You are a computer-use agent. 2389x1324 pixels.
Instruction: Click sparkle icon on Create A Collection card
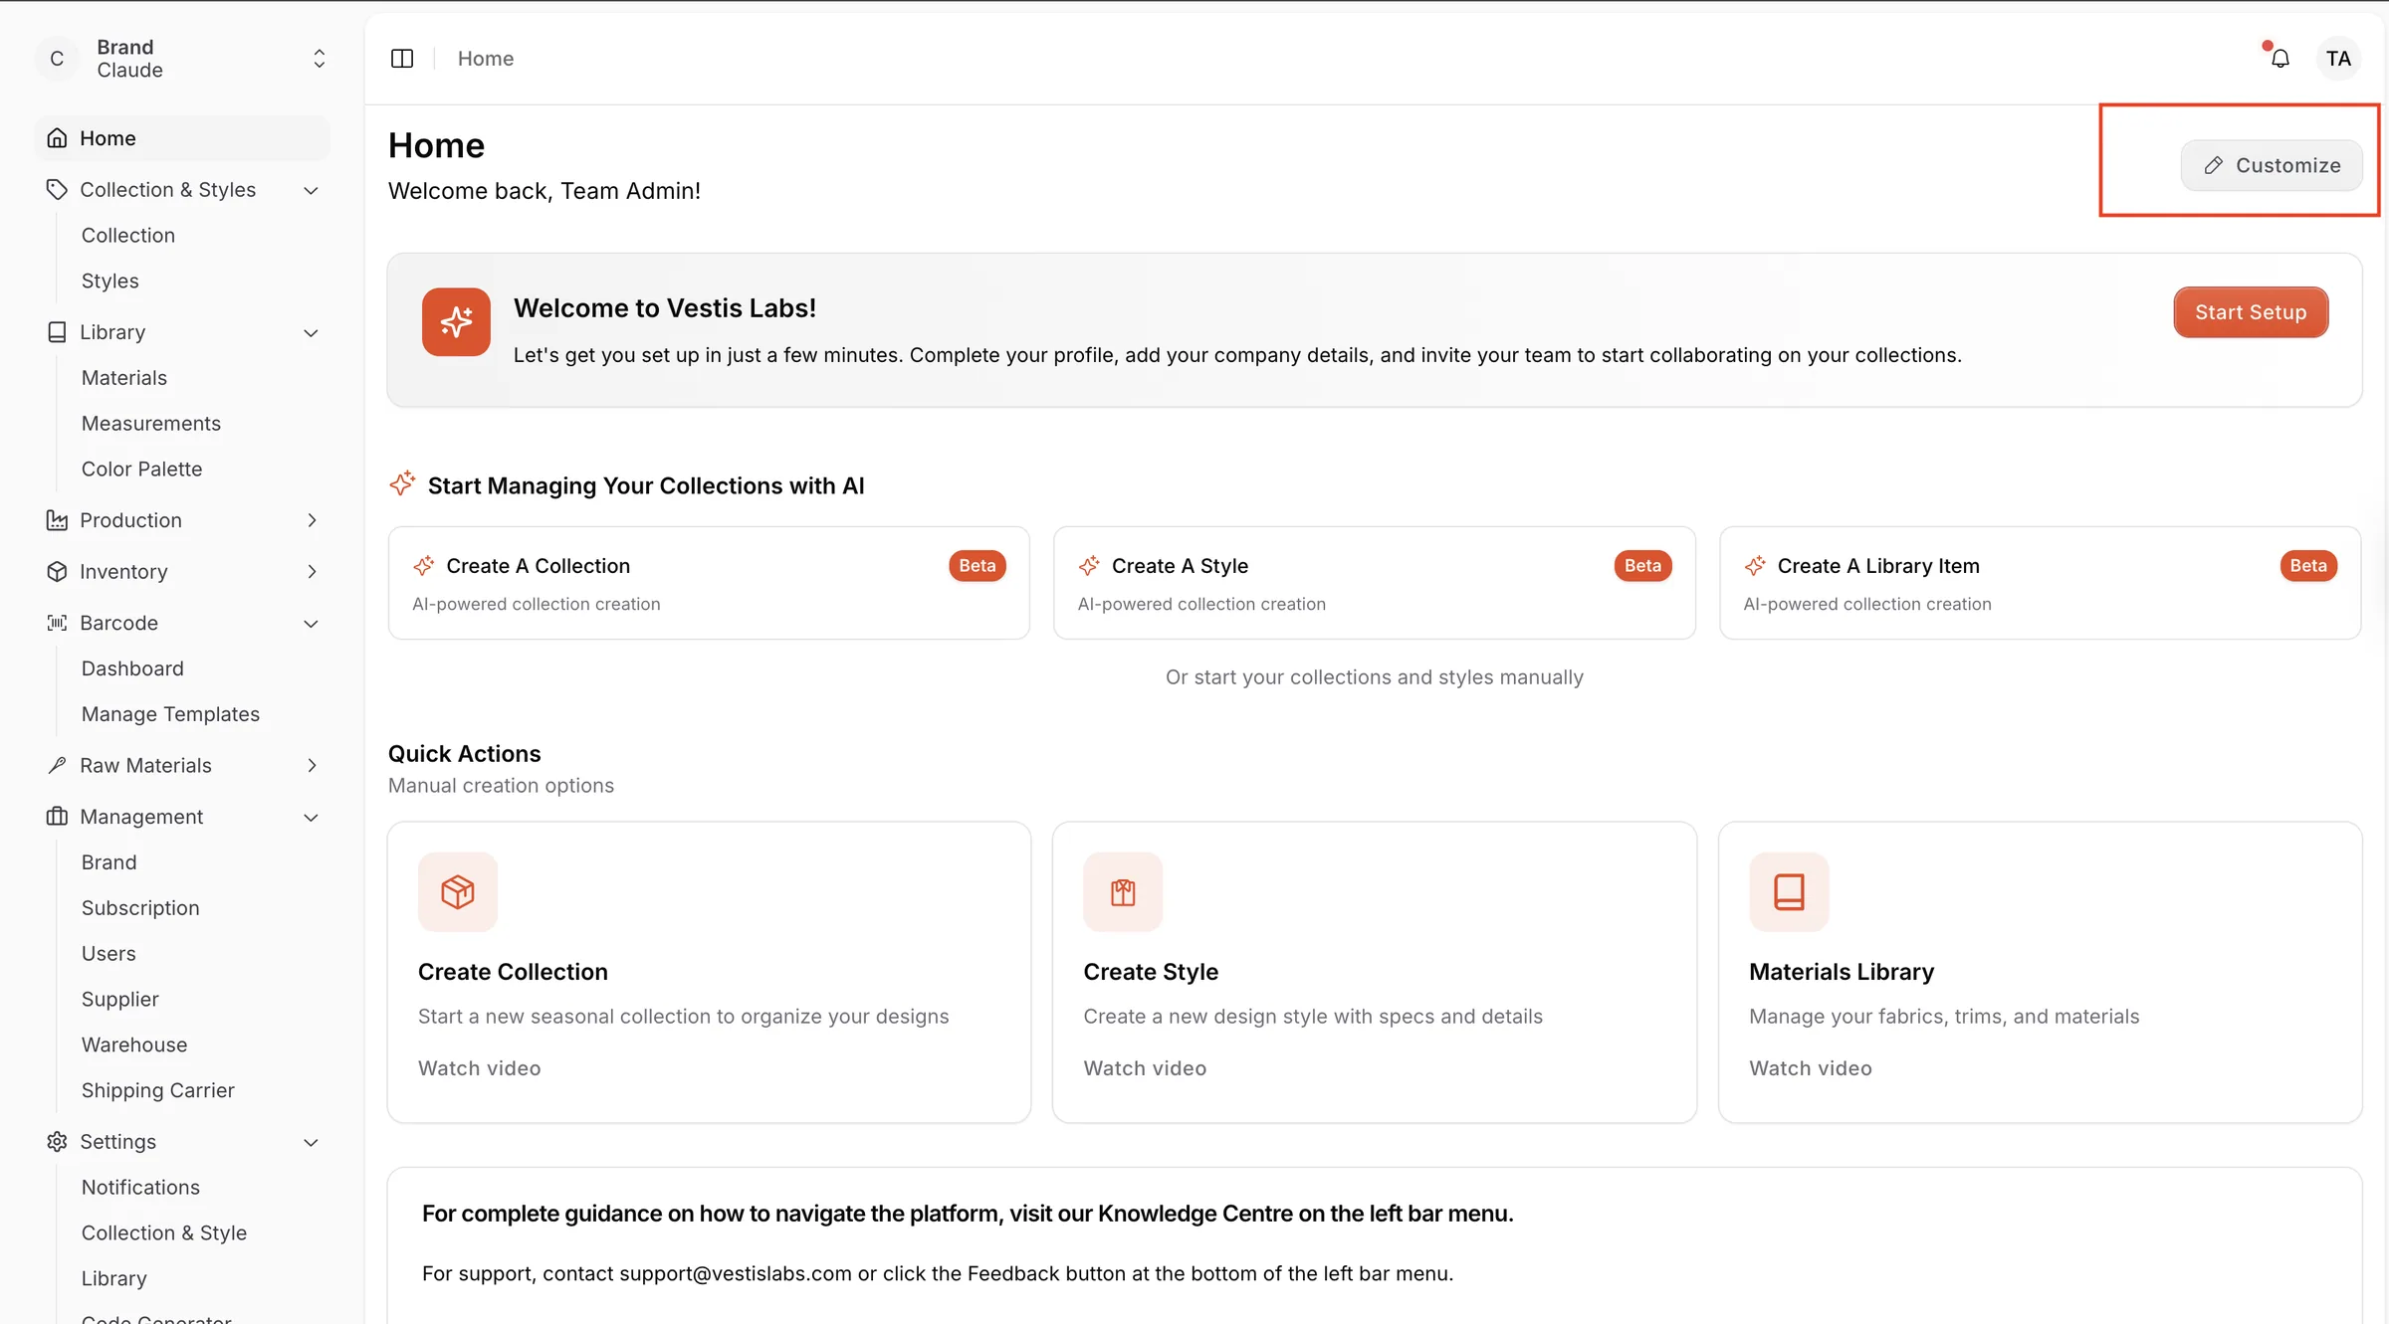[424, 566]
